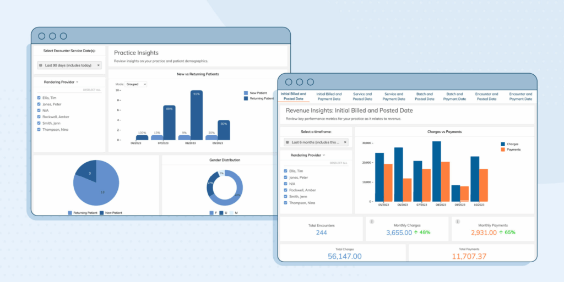Open the Mode Grouped dropdown

pyautogui.click(x=136, y=84)
